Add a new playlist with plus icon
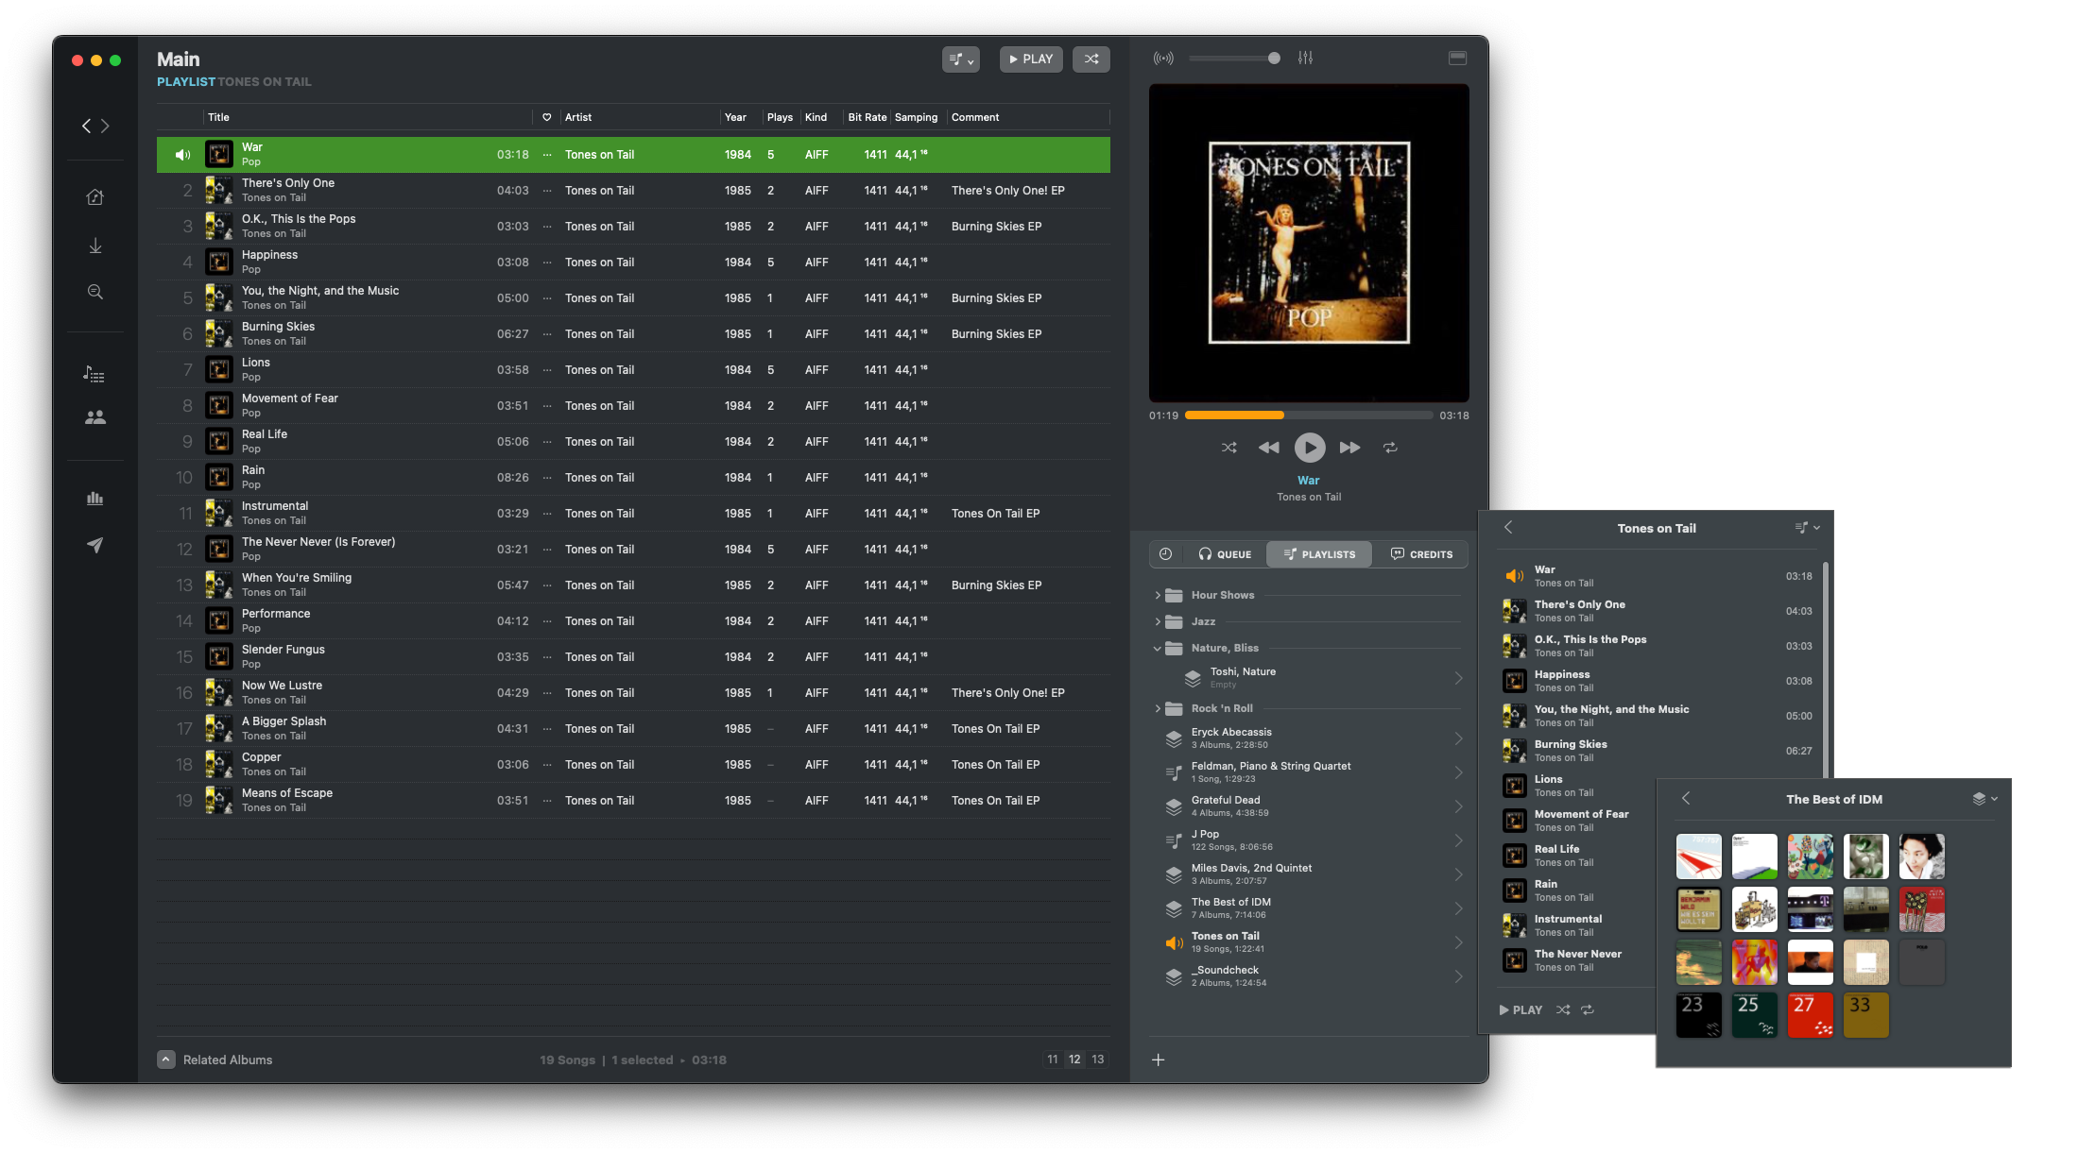 click(x=1158, y=1060)
